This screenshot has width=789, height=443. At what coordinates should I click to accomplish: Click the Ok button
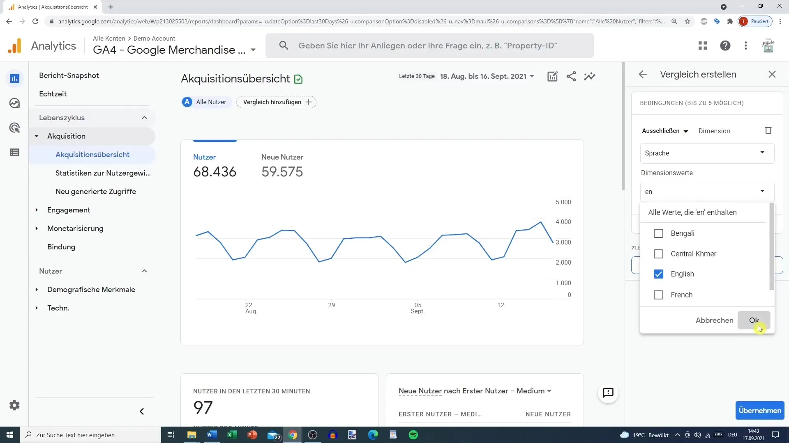(753, 320)
